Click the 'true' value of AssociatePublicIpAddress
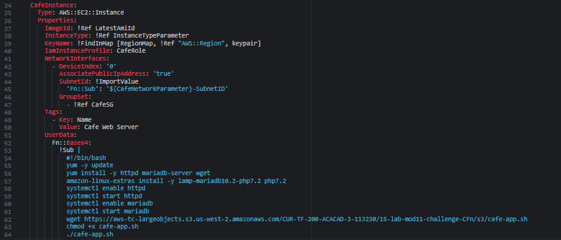This screenshot has height=240, width=561. pos(163,73)
